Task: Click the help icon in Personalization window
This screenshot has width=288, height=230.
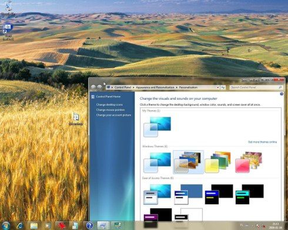Action: pos(282,94)
